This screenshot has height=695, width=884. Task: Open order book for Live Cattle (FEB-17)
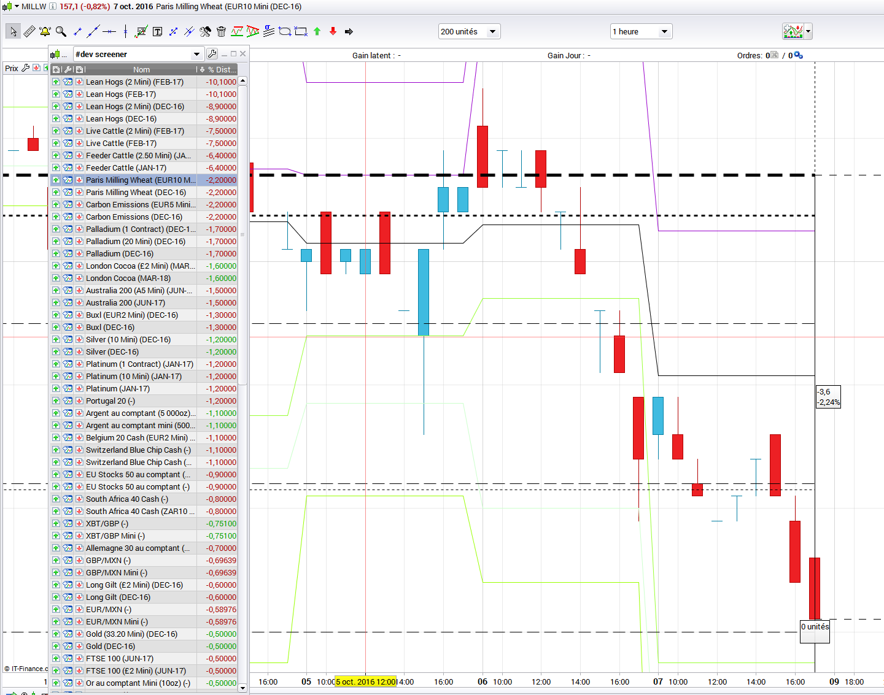(x=79, y=143)
